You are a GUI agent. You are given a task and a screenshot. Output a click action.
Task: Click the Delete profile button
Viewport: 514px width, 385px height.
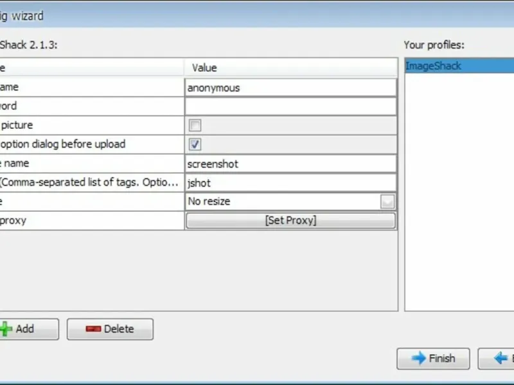click(x=110, y=329)
